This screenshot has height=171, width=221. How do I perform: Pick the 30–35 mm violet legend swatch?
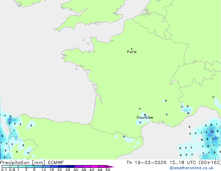click(x=78, y=166)
